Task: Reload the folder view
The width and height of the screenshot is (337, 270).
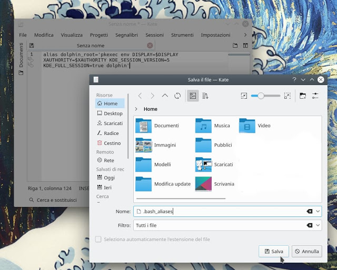Action: point(177,96)
